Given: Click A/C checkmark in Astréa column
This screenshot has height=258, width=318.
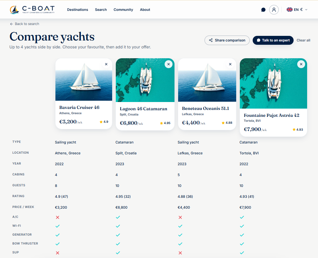Looking at the screenshot, I should click(242, 217).
